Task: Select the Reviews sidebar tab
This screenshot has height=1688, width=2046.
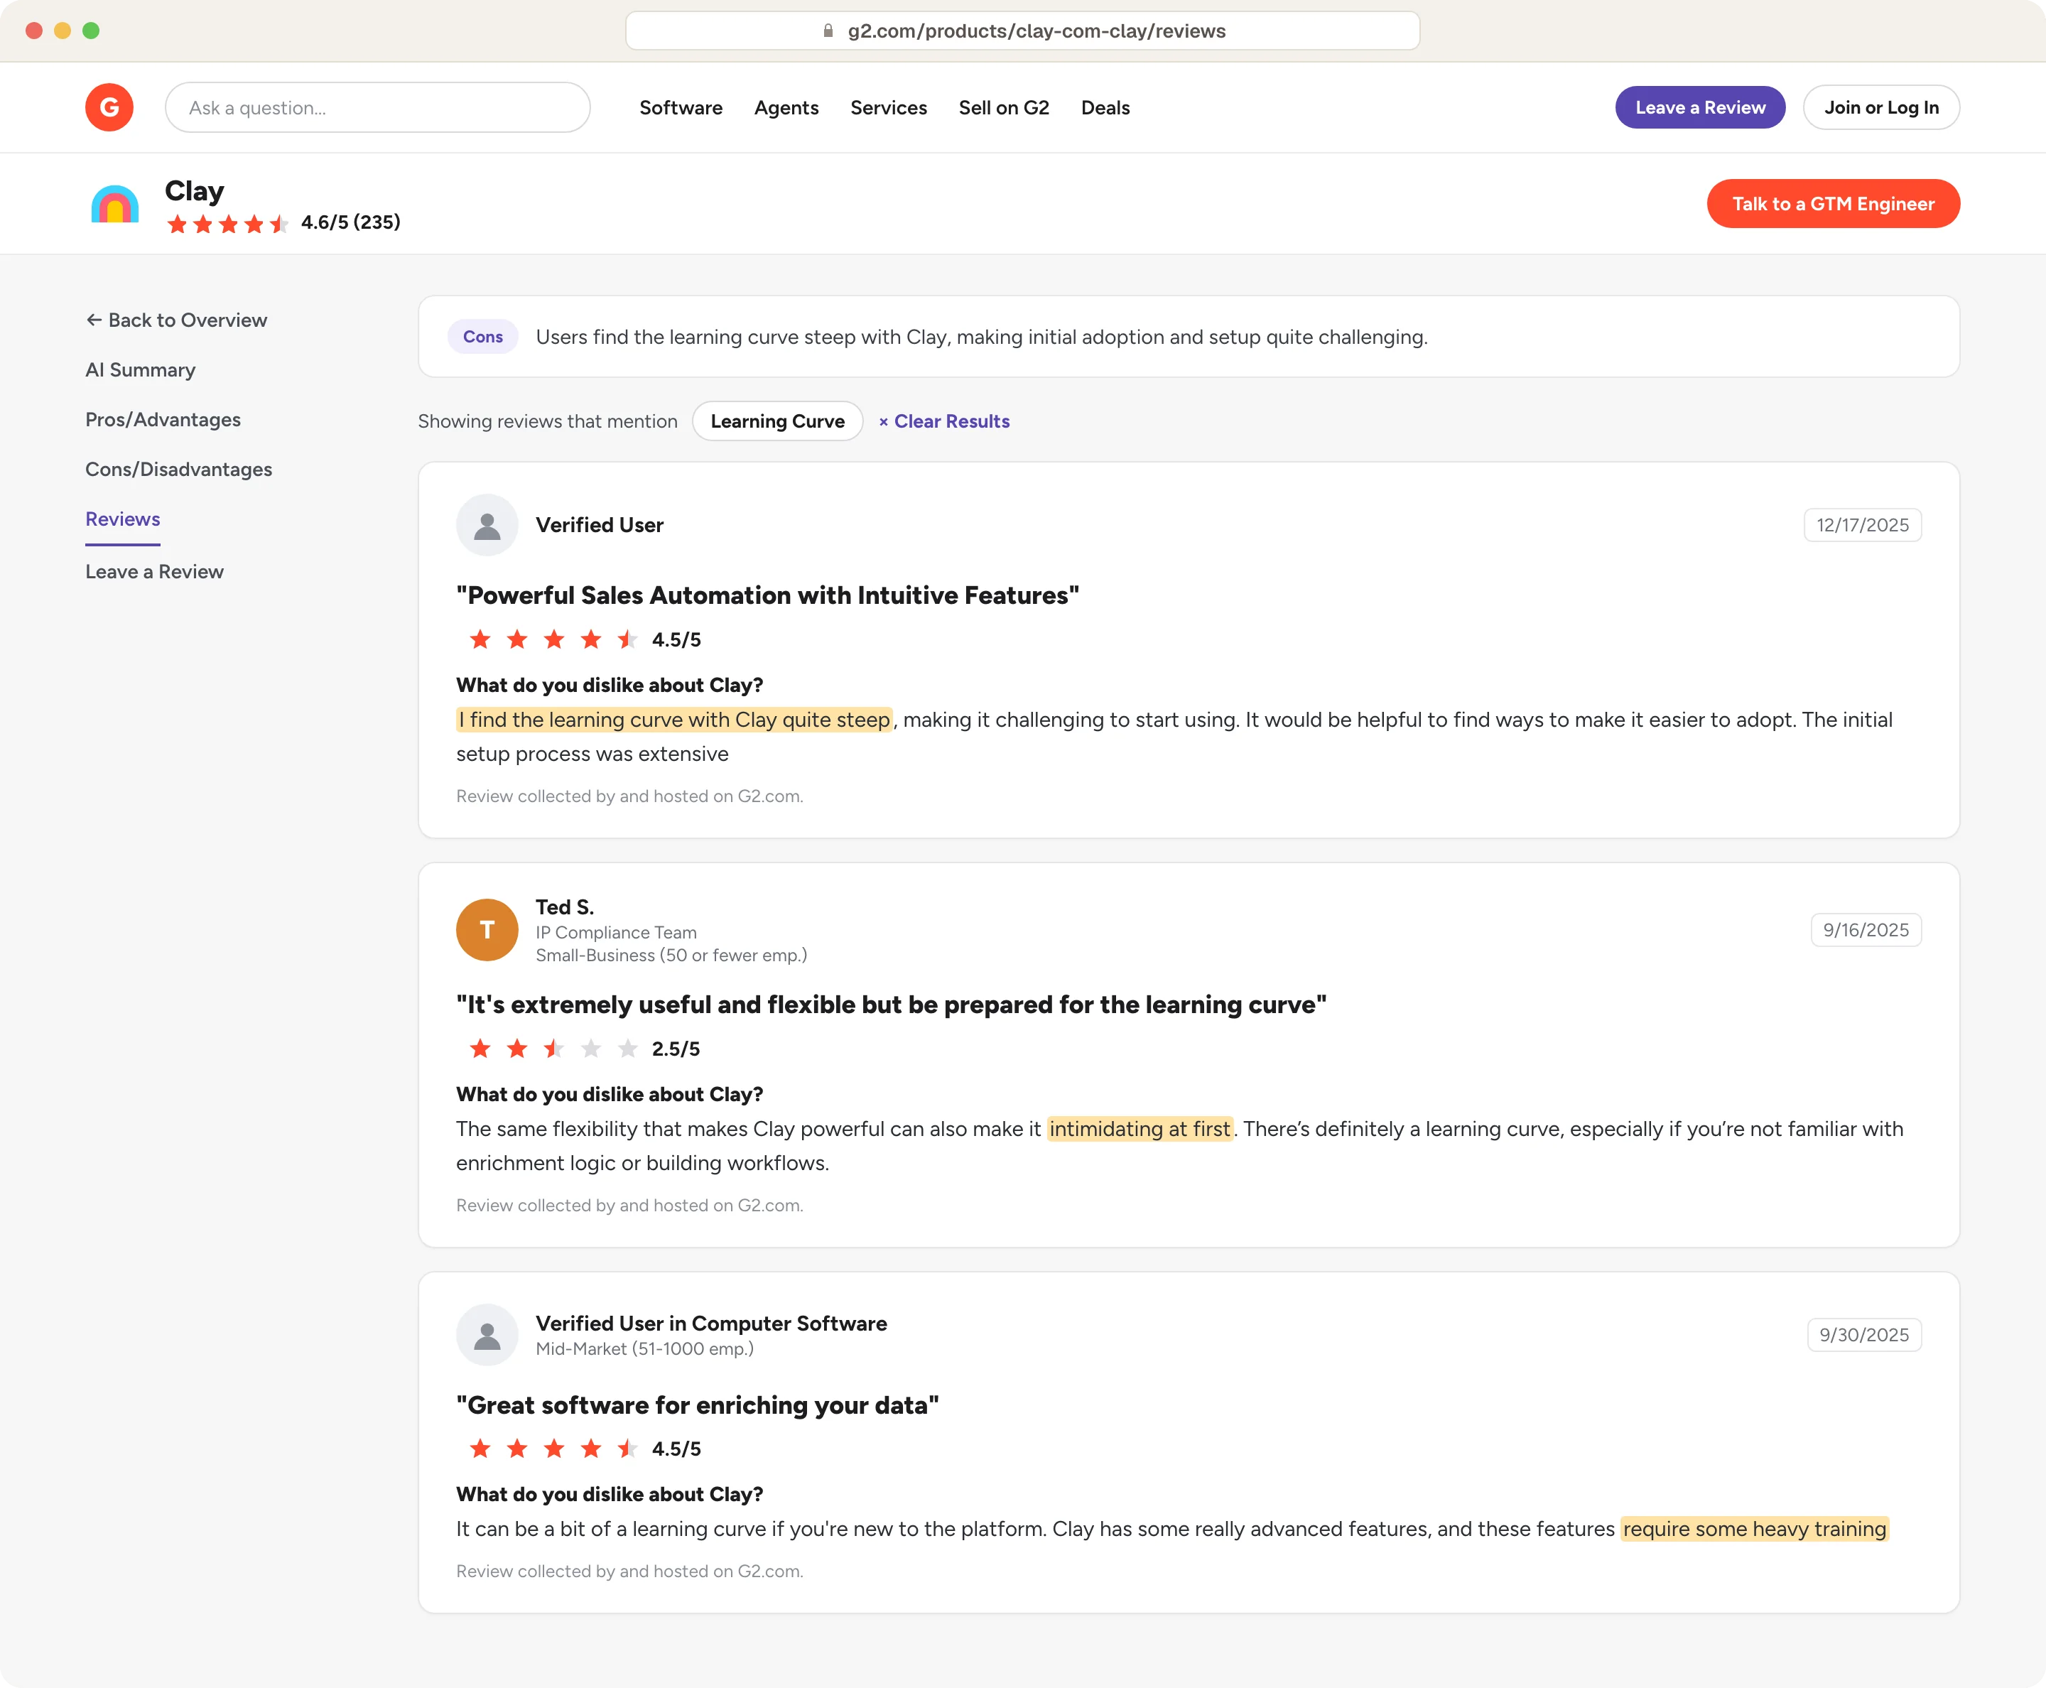Action: coord(122,518)
